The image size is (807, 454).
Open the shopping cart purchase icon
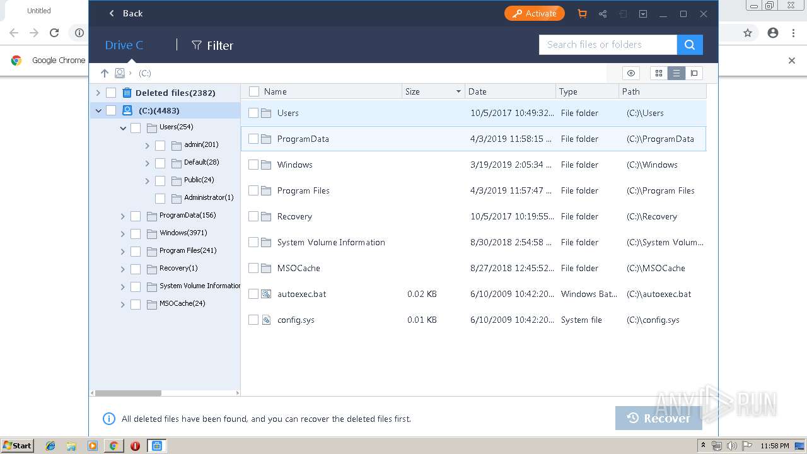tap(582, 13)
